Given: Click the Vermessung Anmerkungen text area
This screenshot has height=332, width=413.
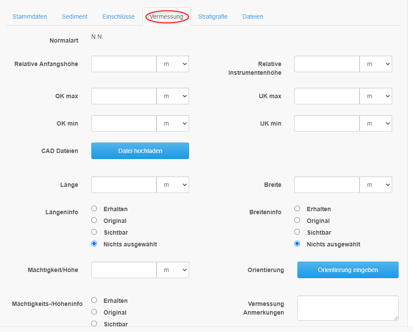Looking at the screenshot, I should click(x=348, y=308).
